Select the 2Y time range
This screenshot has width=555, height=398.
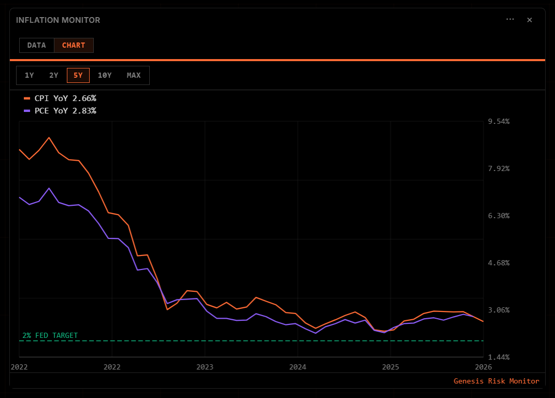(53, 75)
